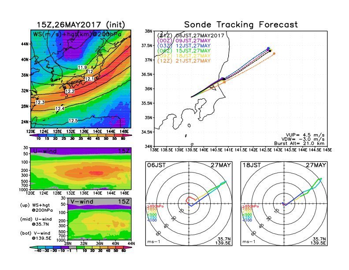Click the 'Burst Alt= 21.0 km' value
The height and width of the screenshot is (270, 349).
point(299,143)
